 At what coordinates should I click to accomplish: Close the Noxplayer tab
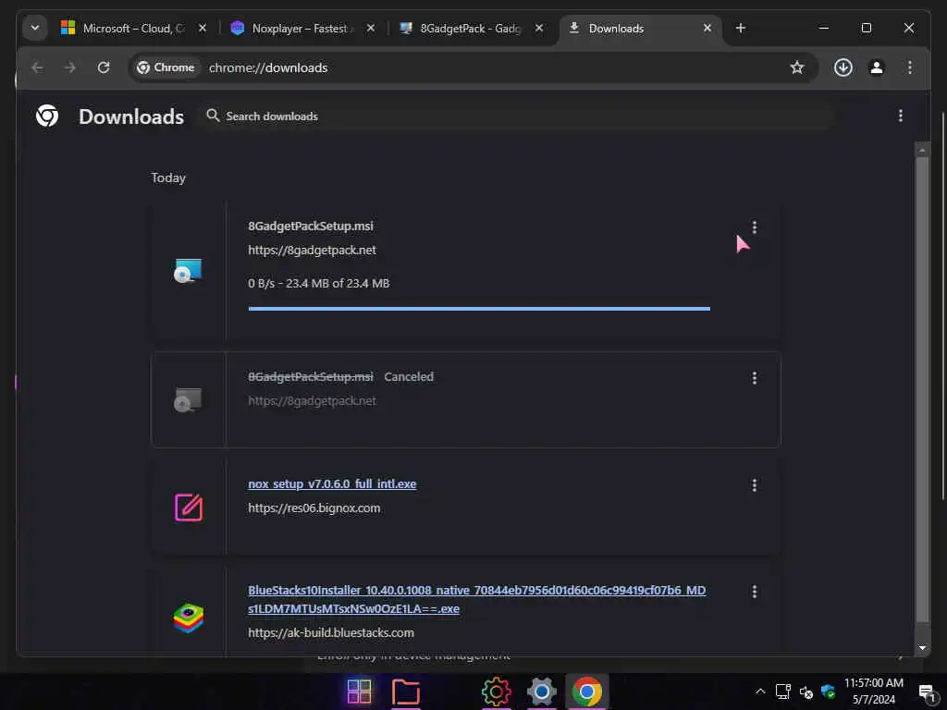(x=371, y=29)
